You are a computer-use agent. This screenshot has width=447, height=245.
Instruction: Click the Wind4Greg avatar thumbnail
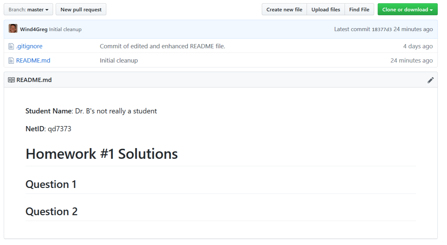[x=13, y=29]
